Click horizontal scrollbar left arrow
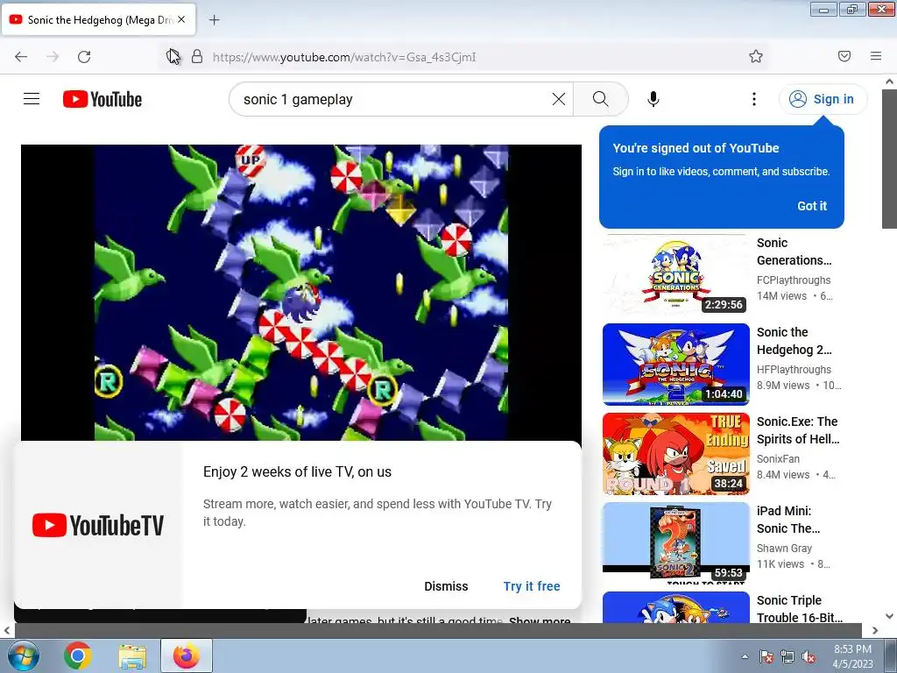The image size is (897, 673). click(6, 631)
